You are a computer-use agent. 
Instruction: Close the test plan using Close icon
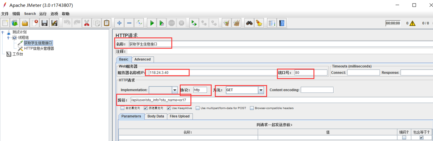(x=35, y=23)
